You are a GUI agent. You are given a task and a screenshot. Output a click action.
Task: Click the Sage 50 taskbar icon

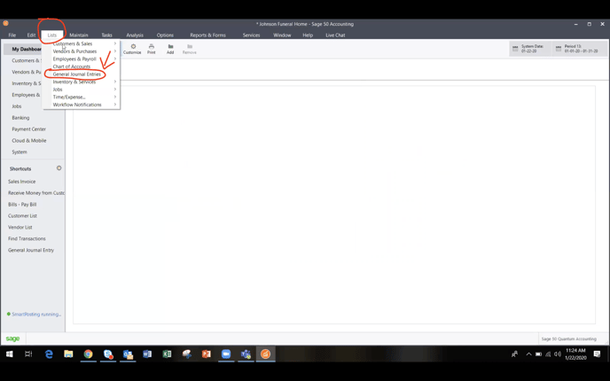(x=265, y=354)
